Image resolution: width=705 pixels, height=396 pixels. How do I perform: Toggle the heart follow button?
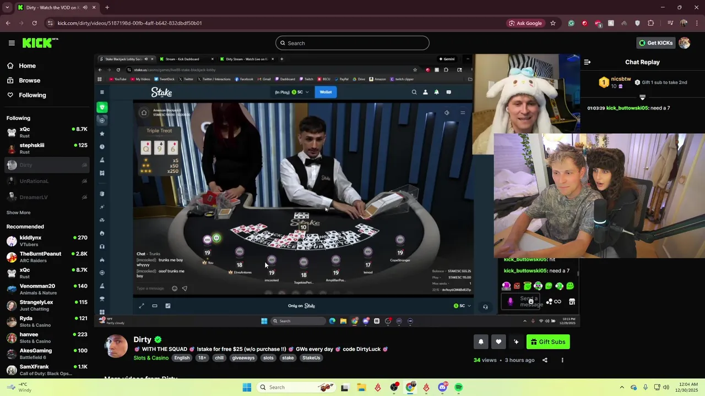[x=498, y=342]
